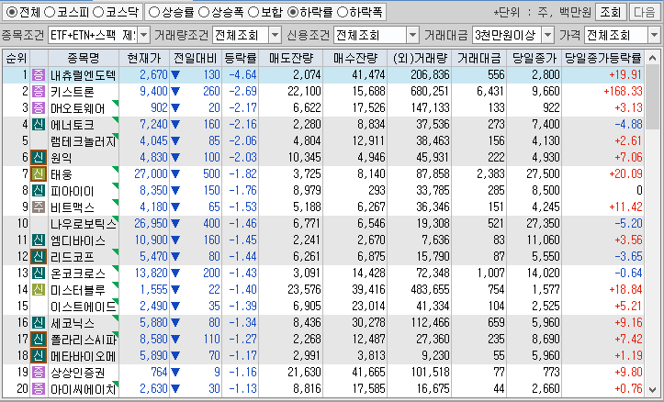
Task: Click 키스트론 closing rate +168.33
Action: [623, 92]
